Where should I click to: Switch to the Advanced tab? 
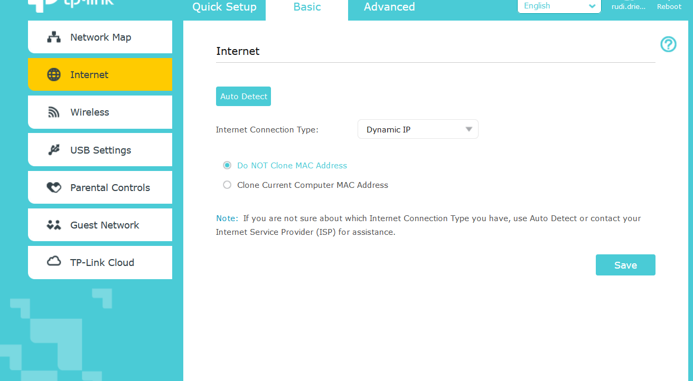pos(389,7)
